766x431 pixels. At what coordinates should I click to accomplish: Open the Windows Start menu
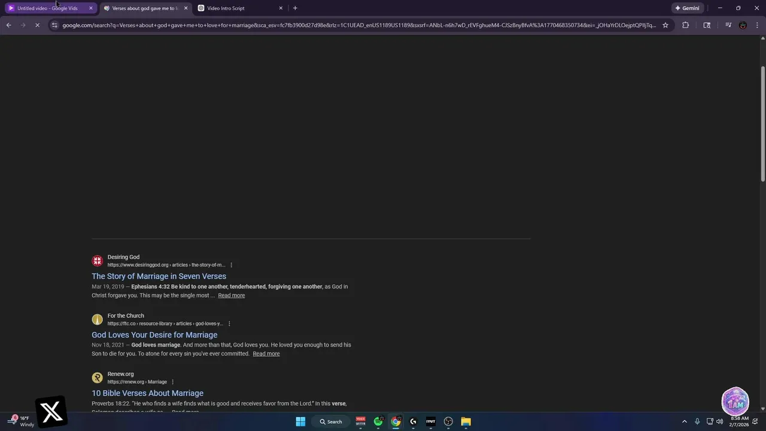tap(300, 421)
